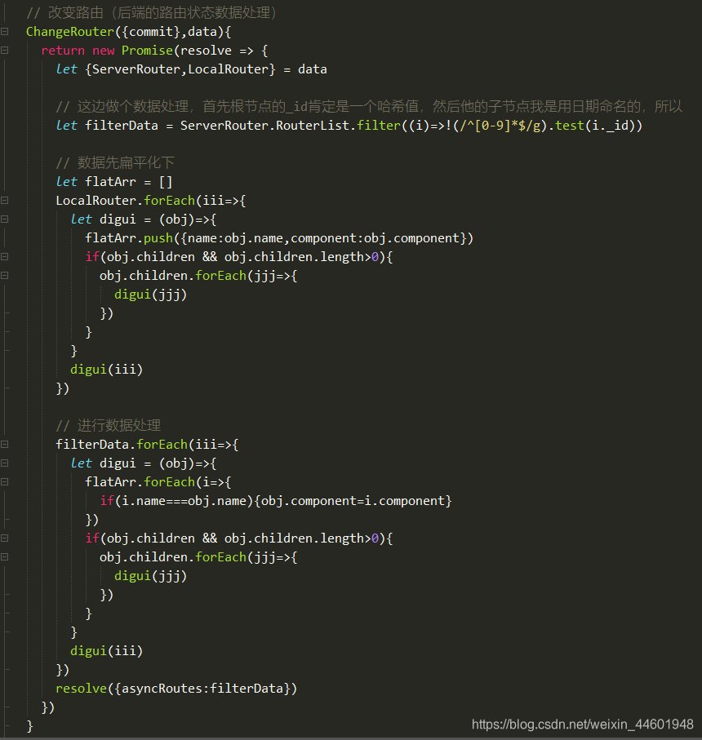Fold the filterData.forEach(iii=>{ block
The height and width of the screenshot is (740, 702).
(x=5, y=444)
